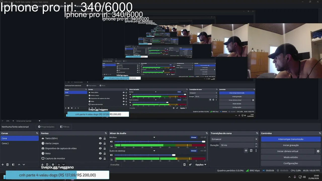Viewport: 322px width, 181px height.
Task: Zoom in the preview with plus icon
Action: (13, 121)
